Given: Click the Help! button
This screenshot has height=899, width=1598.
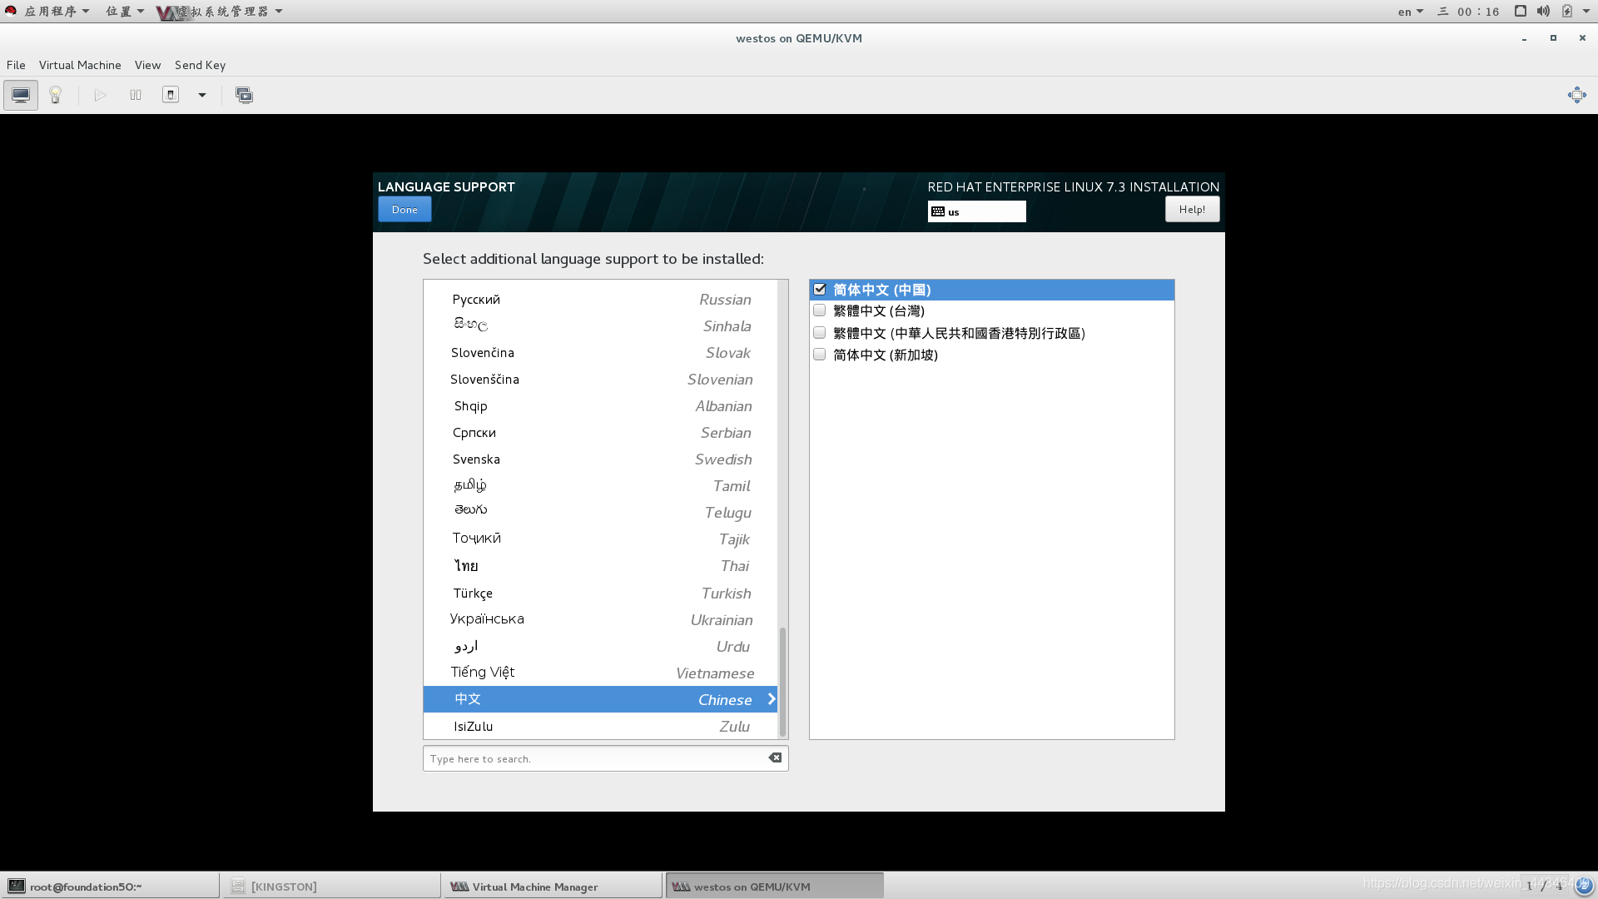Looking at the screenshot, I should point(1192,209).
